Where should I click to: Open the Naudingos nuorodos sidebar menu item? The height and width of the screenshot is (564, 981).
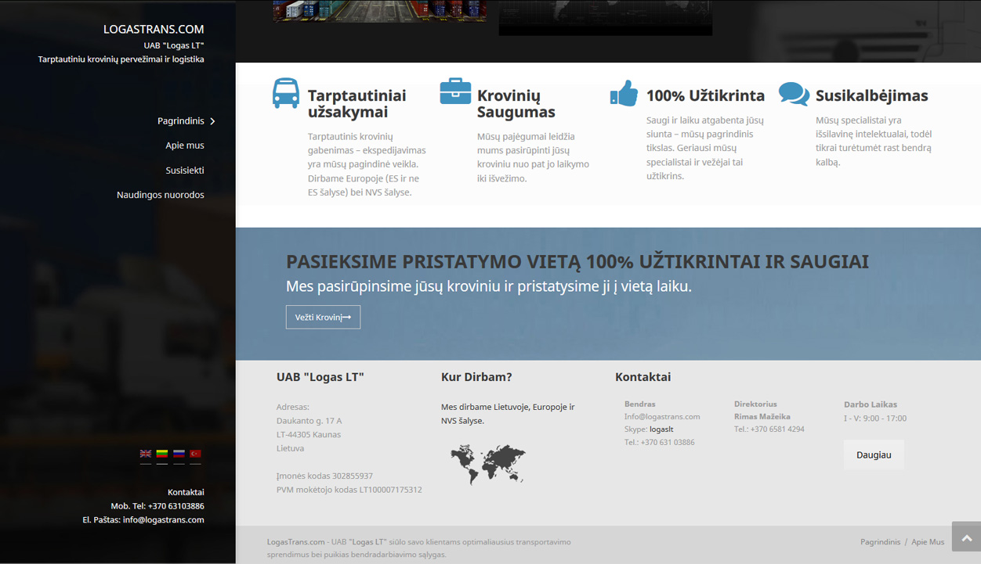pos(161,195)
